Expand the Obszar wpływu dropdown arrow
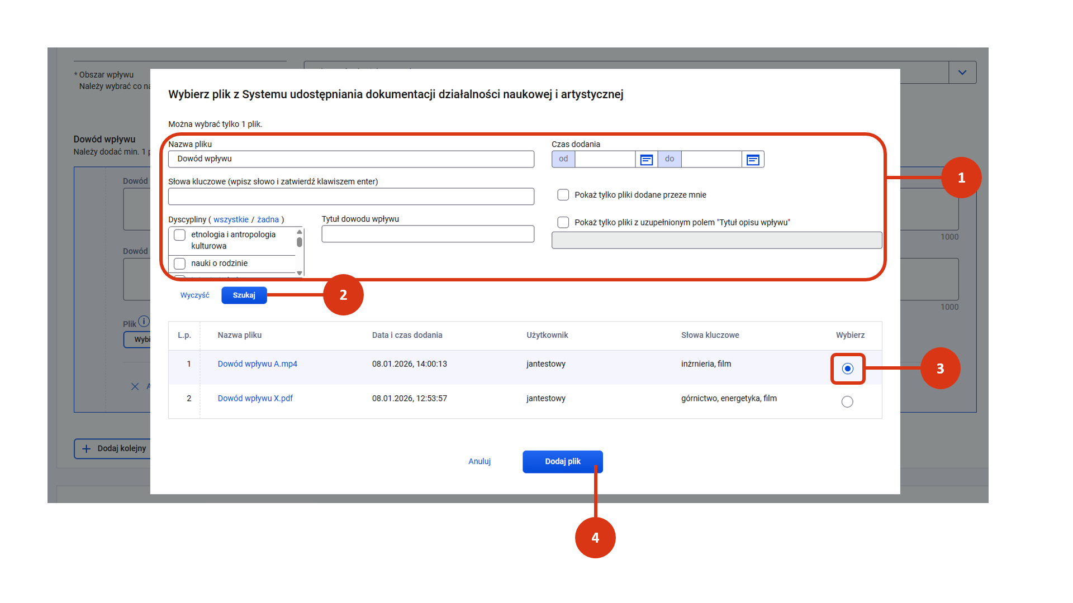The image size is (1073, 603). (x=962, y=73)
